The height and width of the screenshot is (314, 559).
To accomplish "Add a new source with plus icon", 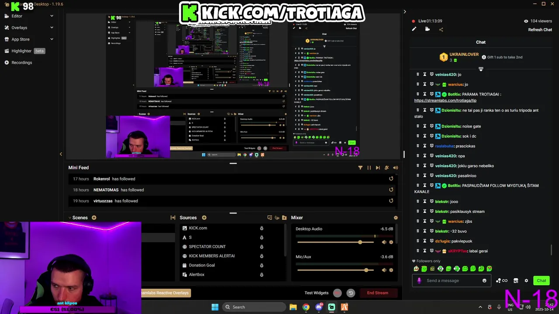I will pos(204,218).
